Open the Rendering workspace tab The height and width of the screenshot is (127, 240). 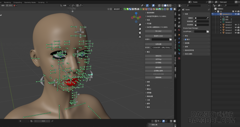point(7,2)
